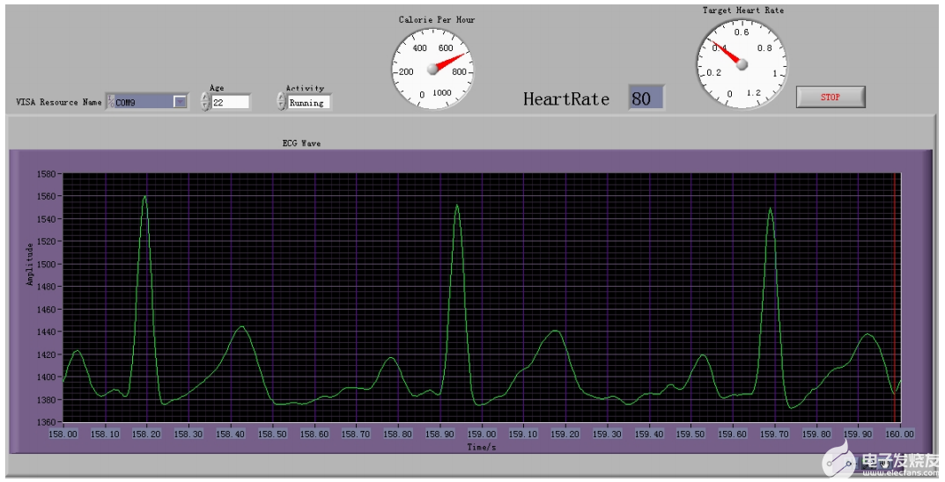
Task: Click the STOP button
Action: [830, 97]
